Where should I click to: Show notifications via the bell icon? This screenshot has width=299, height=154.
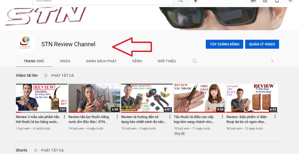tap(277, 1)
